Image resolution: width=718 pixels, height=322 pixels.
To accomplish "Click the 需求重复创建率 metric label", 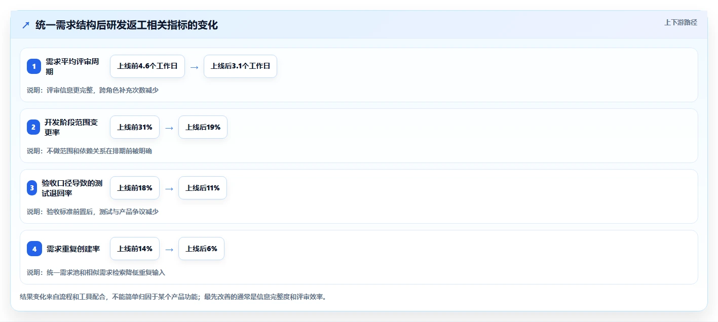I will tap(73, 249).
